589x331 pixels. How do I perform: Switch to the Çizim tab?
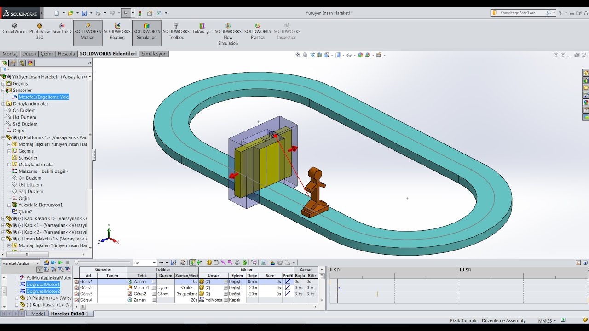(x=46, y=54)
